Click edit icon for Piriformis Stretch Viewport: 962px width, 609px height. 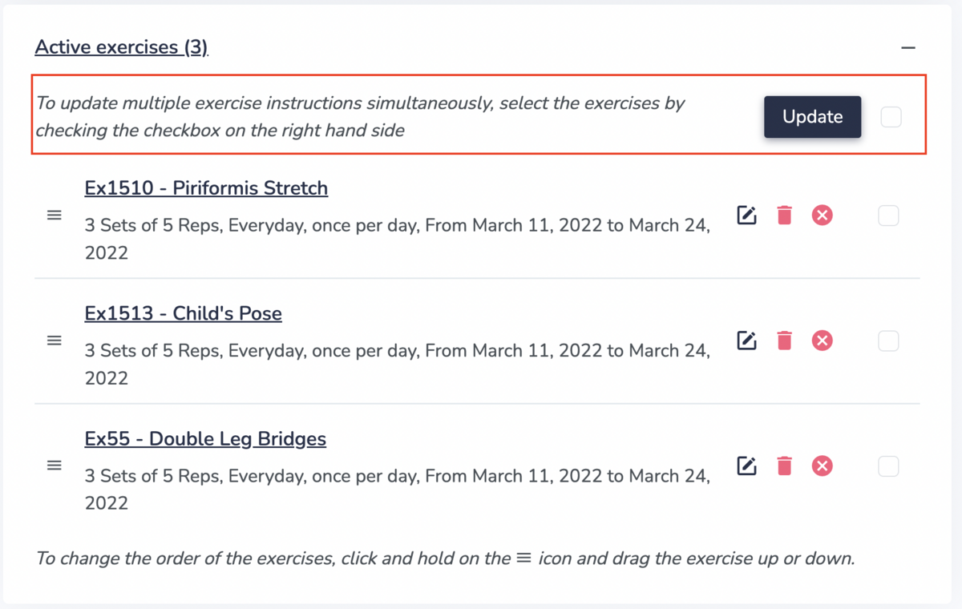coord(746,216)
